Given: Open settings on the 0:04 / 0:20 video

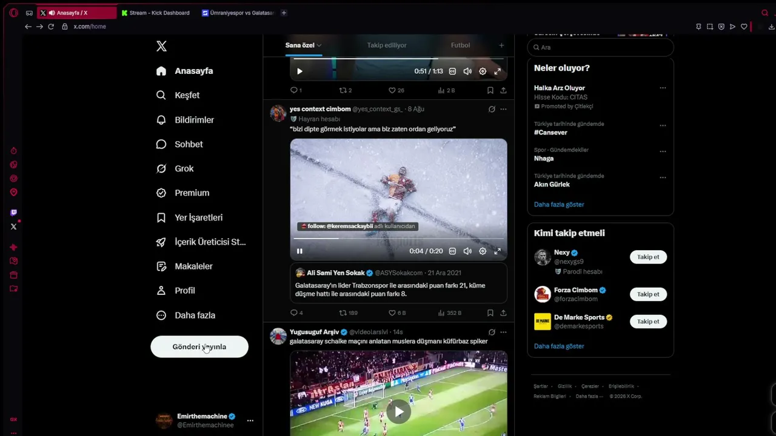Looking at the screenshot, I should point(483,251).
